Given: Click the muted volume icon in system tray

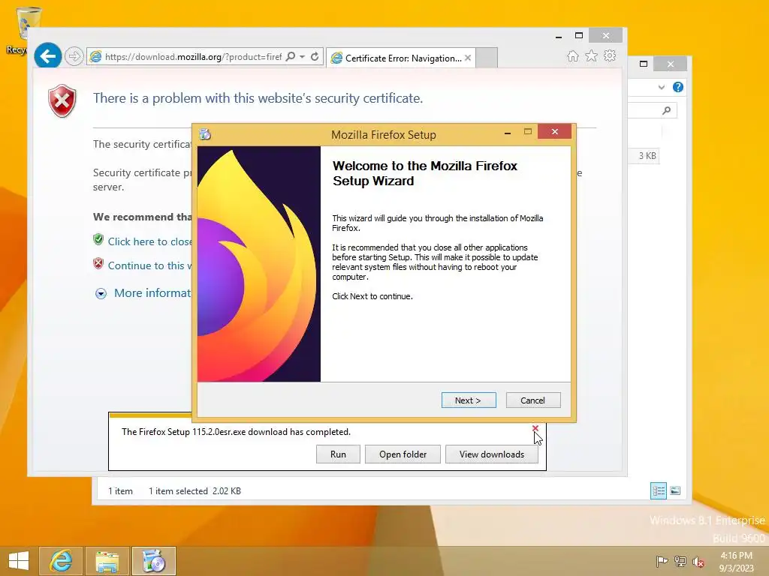Looking at the screenshot, I should pos(698,561).
